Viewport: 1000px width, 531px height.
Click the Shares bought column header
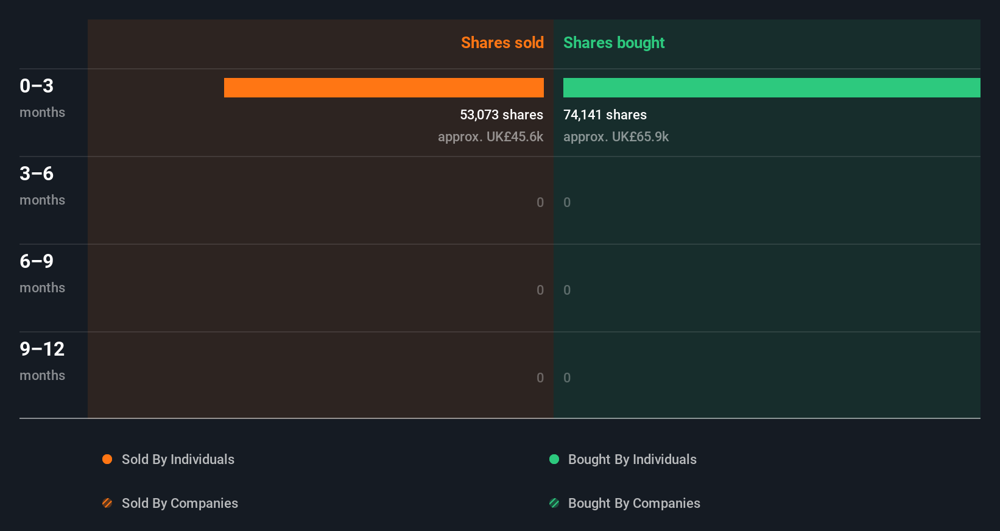click(x=614, y=43)
